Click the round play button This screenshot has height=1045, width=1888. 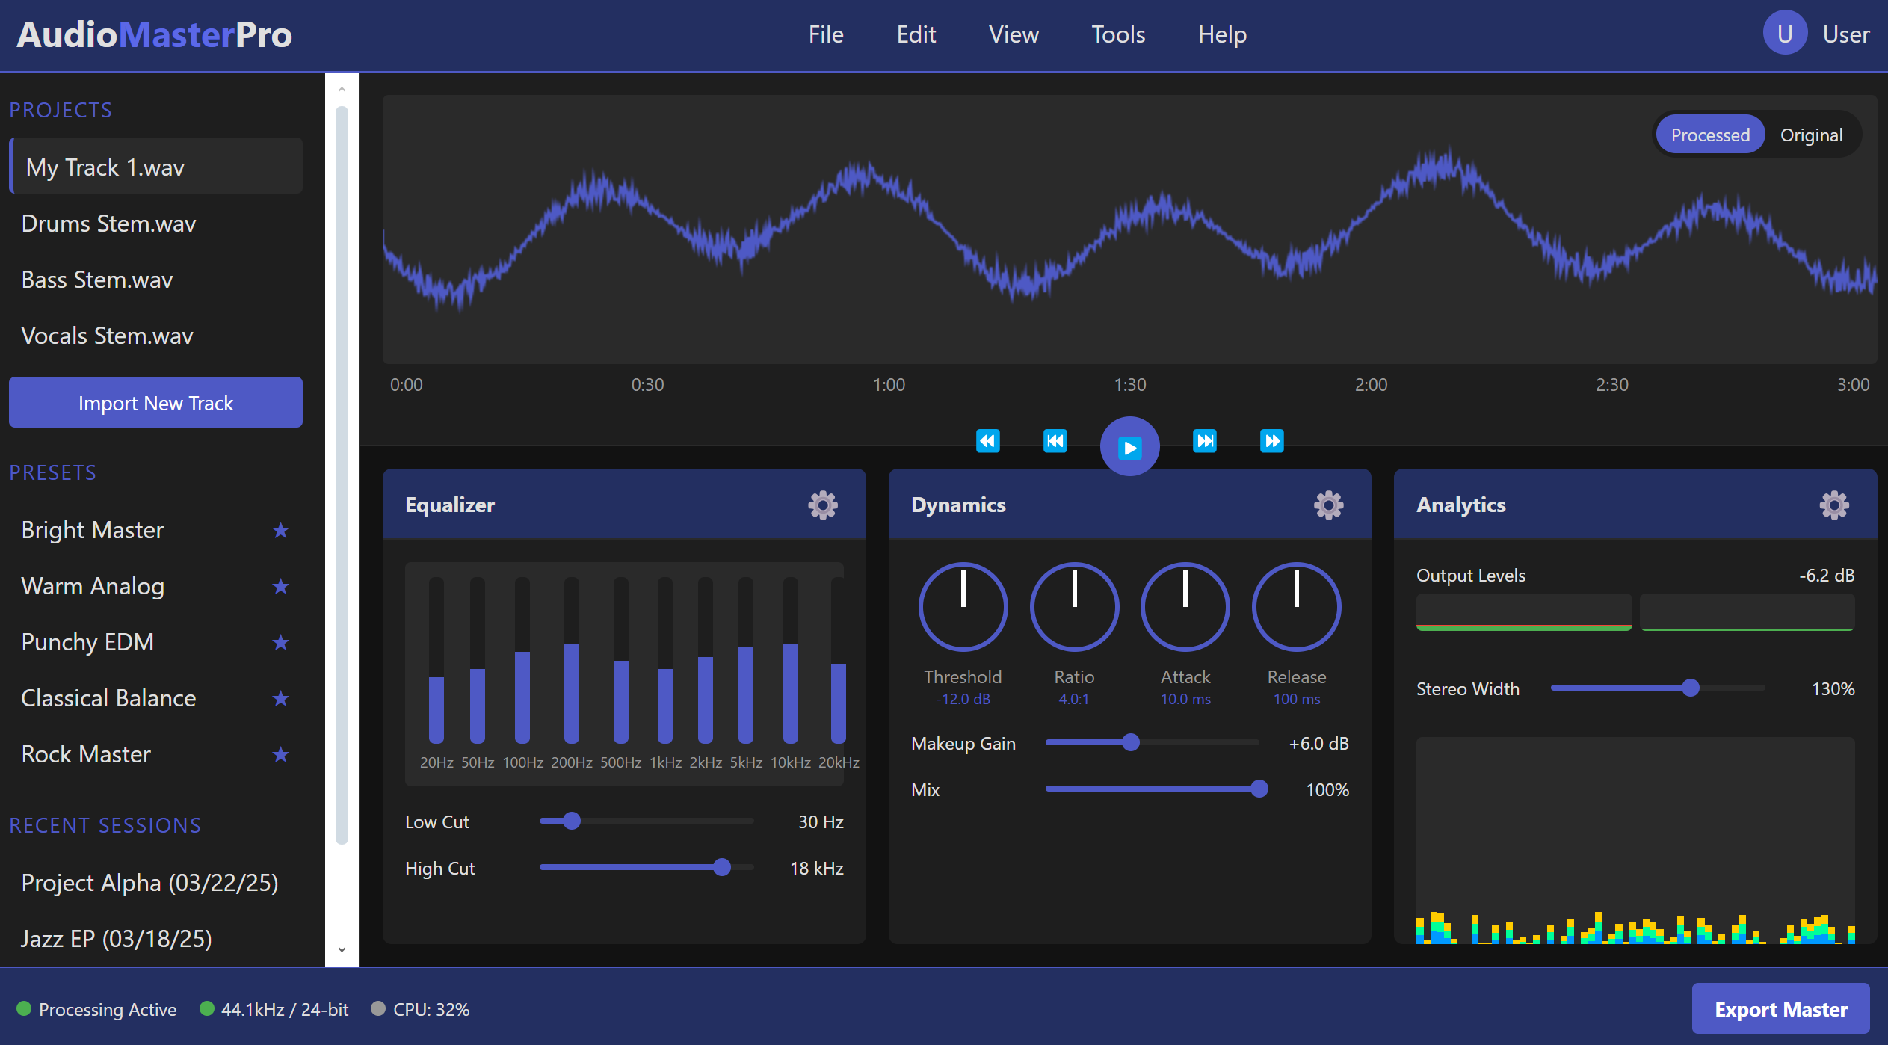tap(1129, 446)
